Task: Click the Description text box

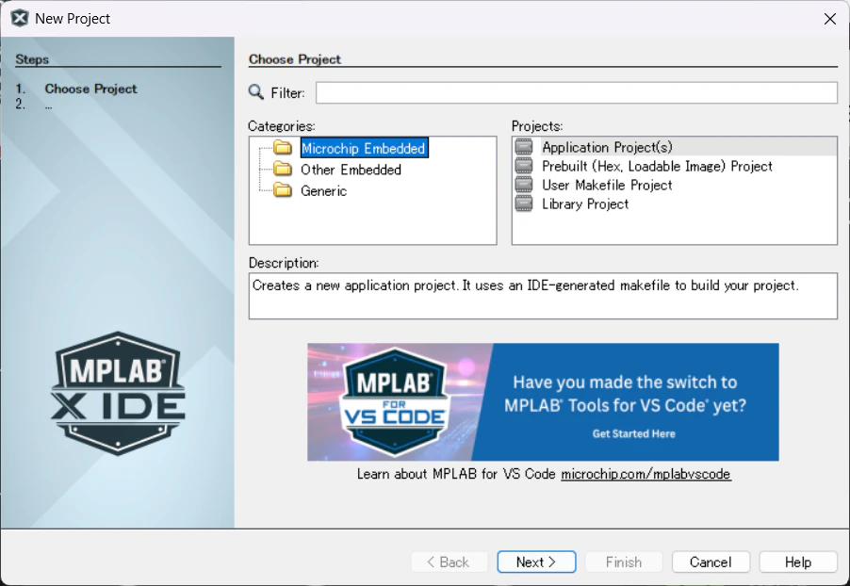Action: tap(543, 296)
